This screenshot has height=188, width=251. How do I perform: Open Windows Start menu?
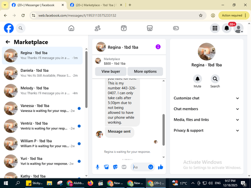point(6,183)
